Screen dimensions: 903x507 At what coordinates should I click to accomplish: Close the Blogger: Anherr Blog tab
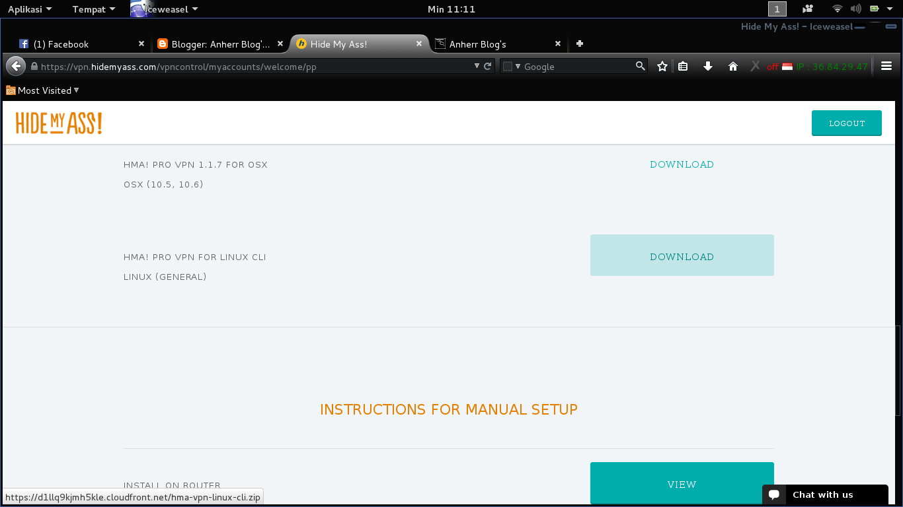pyautogui.click(x=280, y=44)
